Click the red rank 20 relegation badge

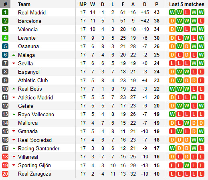click(5, 174)
